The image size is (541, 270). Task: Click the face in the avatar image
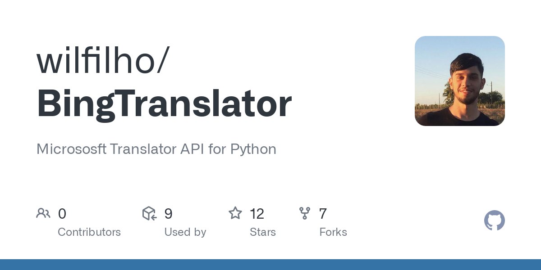(466, 80)
